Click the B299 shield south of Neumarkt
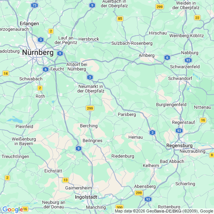The width and height of the screenshot is (214, 214). (x=90, y=108)
